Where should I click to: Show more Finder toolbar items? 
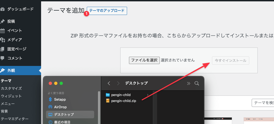click(x=188, y=83)
